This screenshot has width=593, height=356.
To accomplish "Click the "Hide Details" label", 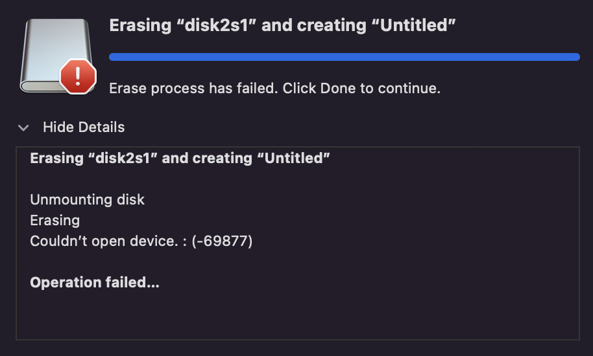I will pos(83,127).
